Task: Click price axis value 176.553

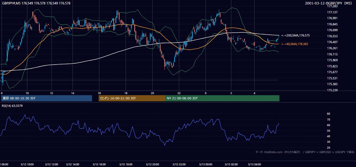Action: (332, 36)
